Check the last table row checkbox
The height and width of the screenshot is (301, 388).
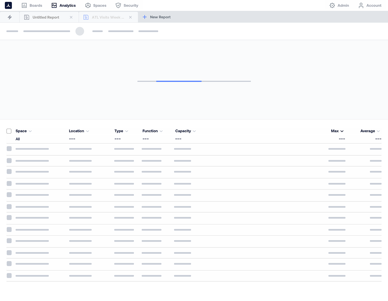9,276
